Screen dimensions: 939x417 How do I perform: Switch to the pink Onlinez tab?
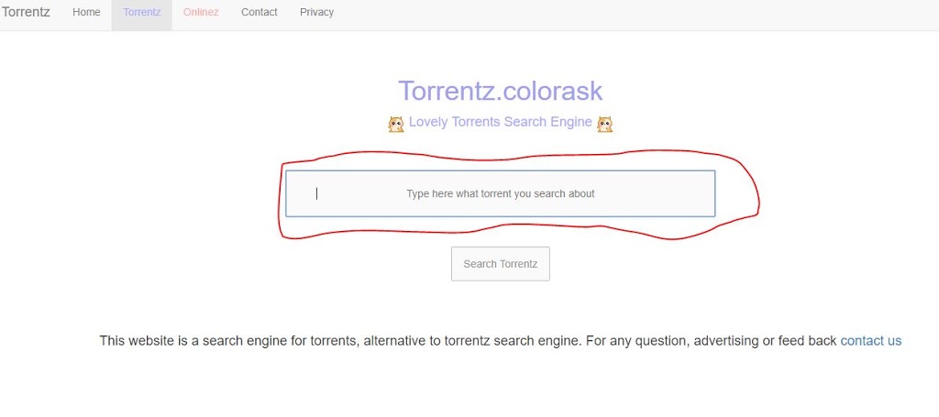201,12
